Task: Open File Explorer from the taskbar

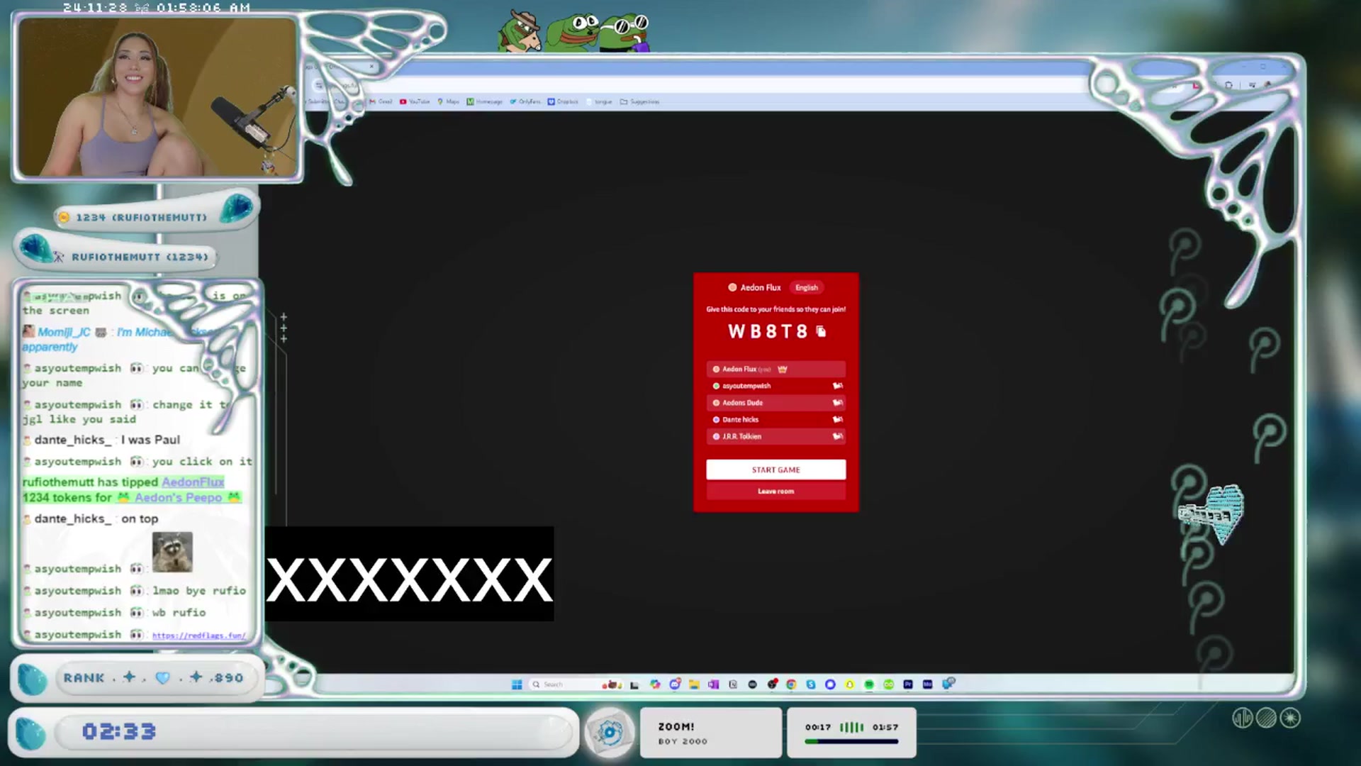Action: pyautogui.click(x=694, y=684)
